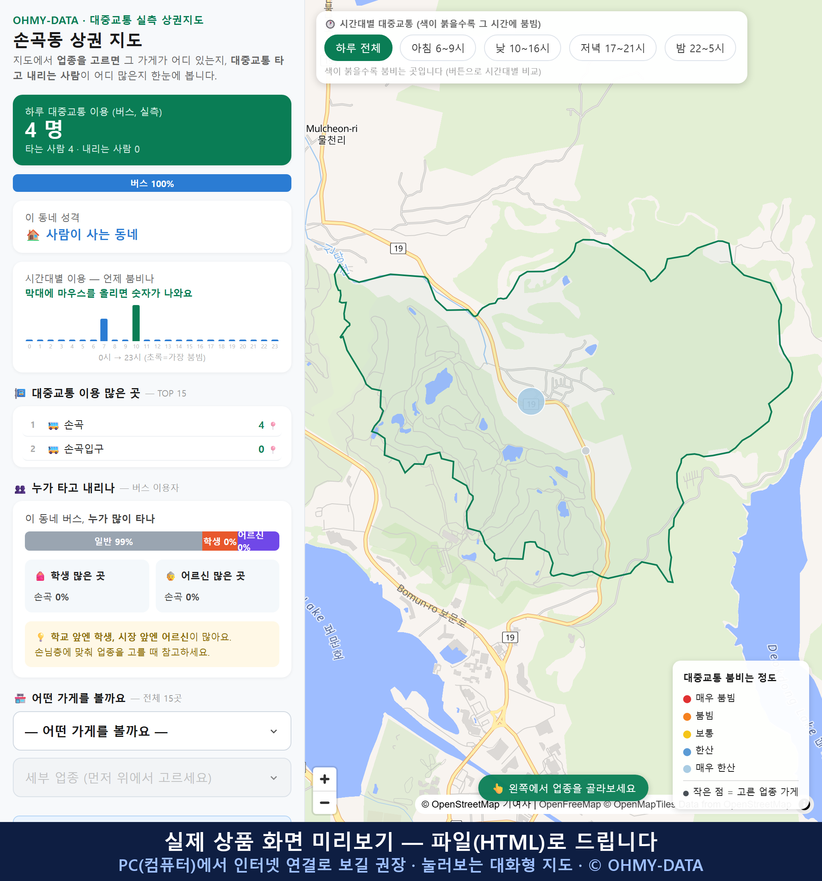Viewport: 822px width, 881px height.
Task: Zoom in the map with plus button
Action: pyautogui.click(x=324, y=779)
